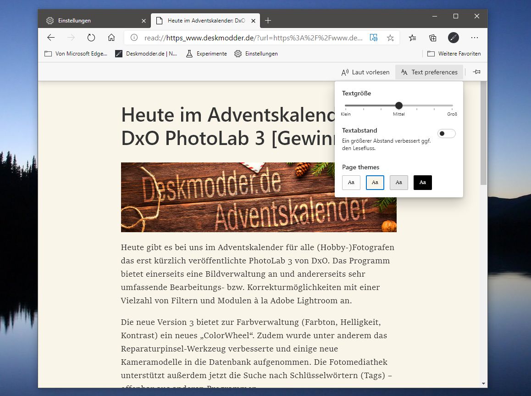Viewport: 531px width, 396px height.
Task: Open the user profile avatar
Action: pyautogui.click(x=454, y=38)
